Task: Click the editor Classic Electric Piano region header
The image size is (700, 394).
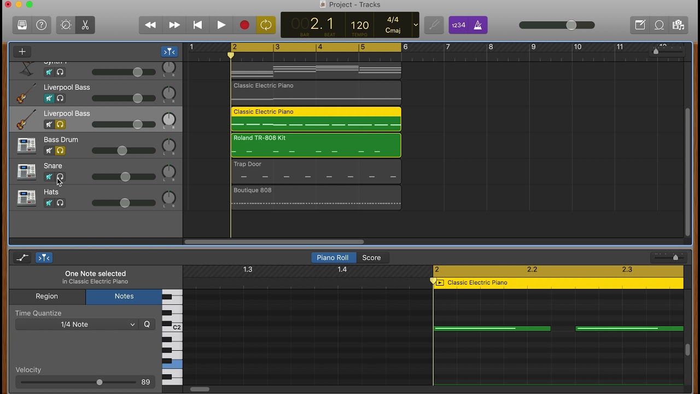Action: (558, 283)
